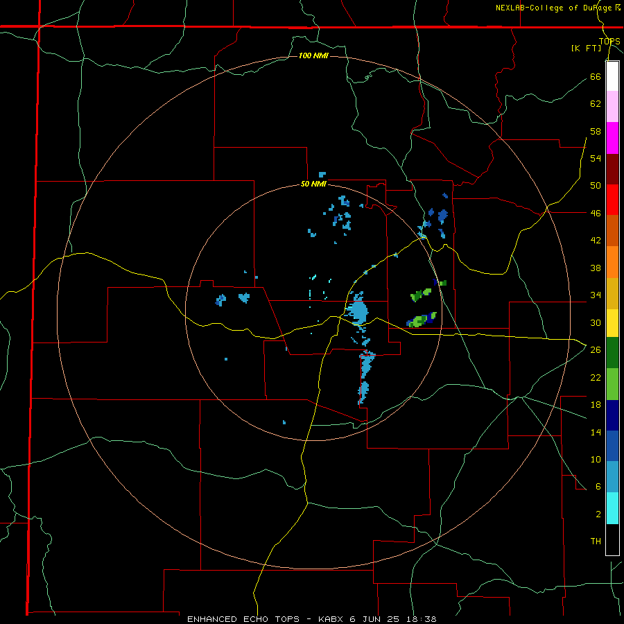This screenshot has width=624, height=624.
Task: Click the '62' legend value
Action: point(596,104)
